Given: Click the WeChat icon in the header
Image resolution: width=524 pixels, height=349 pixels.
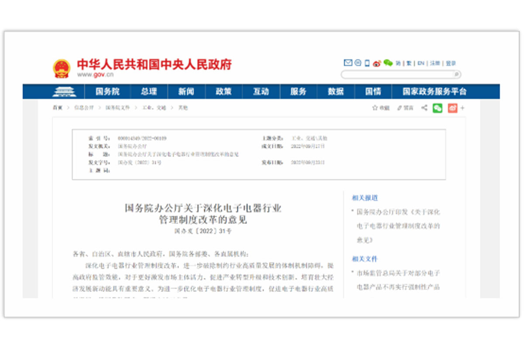Looking at the screenshot, I should (388, 62).
